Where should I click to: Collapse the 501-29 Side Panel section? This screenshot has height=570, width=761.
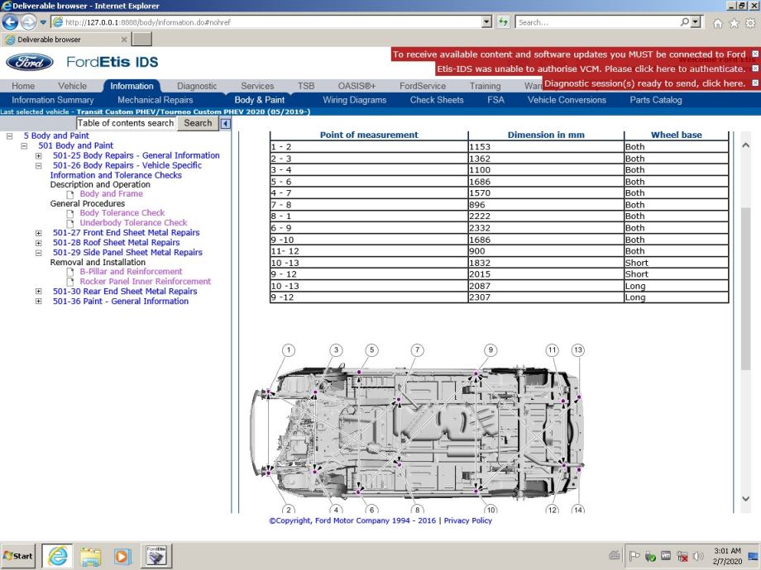[x=39, y=253]
